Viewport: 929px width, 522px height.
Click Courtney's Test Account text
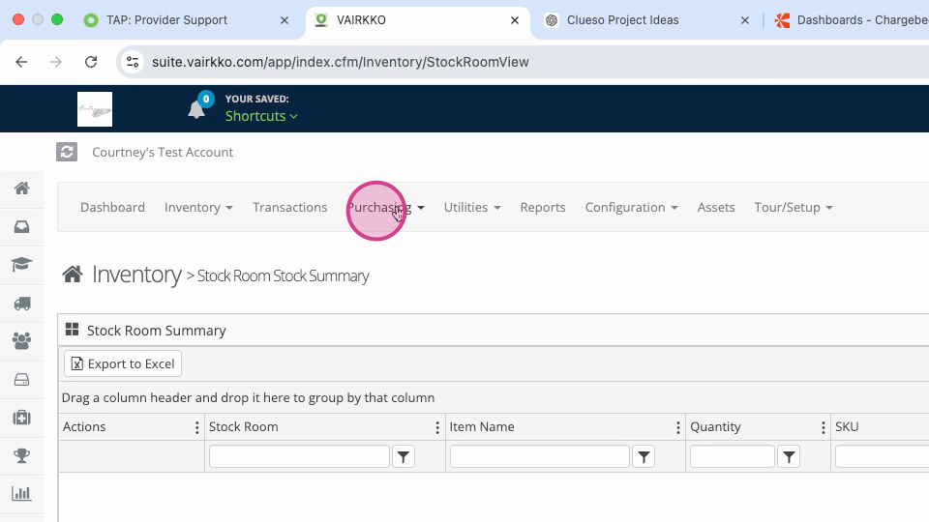pos(163,152)
